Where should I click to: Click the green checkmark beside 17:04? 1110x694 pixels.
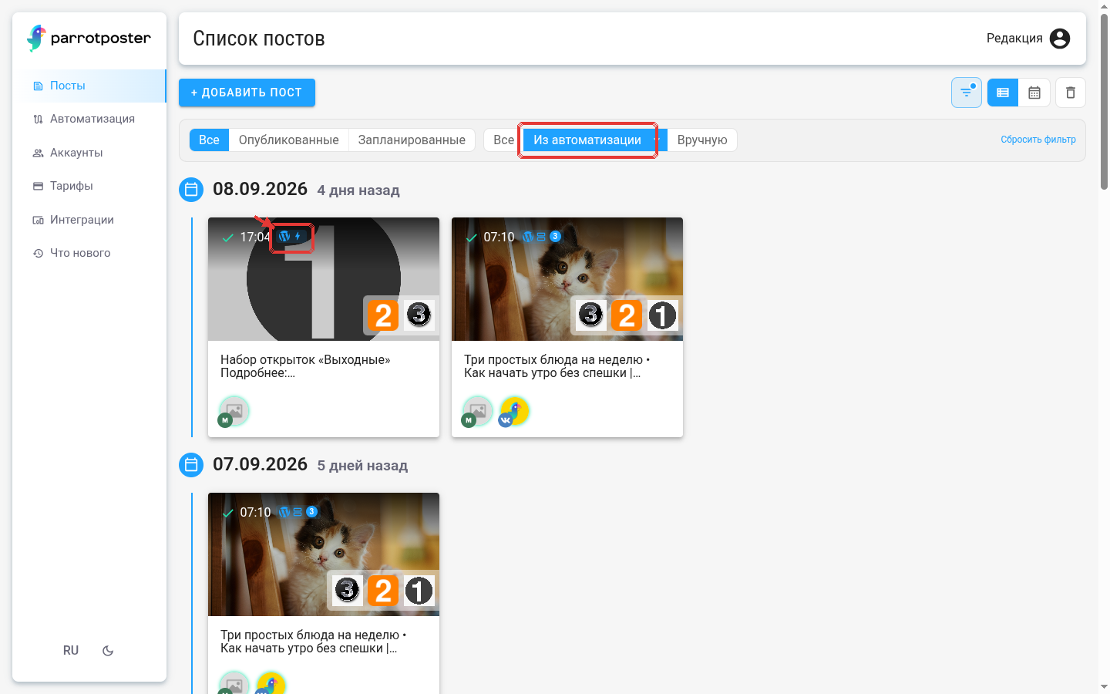(228, 238)
